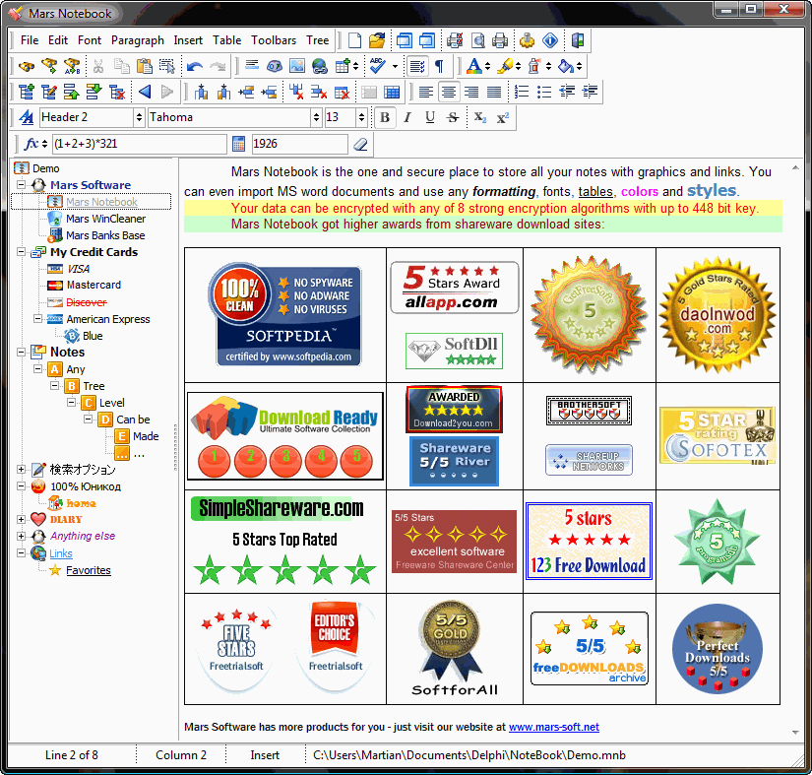
Task: Click the Print icon on the top toolbar
Action: 499,41
